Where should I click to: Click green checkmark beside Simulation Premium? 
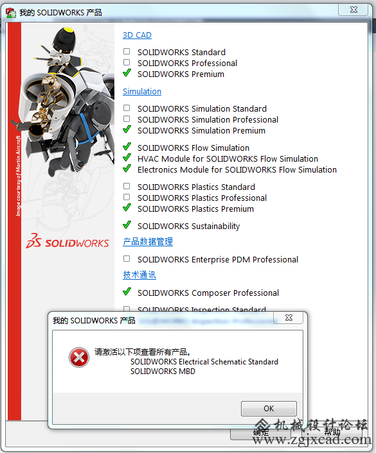[x=127, y=130]
